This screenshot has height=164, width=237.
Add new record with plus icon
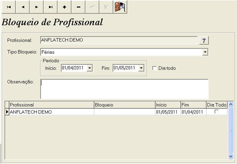(x=65, y=7)
